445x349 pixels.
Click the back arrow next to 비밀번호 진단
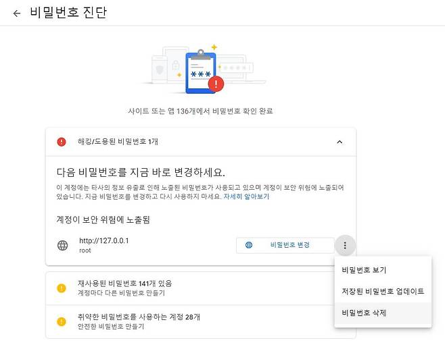click(16, 13)
